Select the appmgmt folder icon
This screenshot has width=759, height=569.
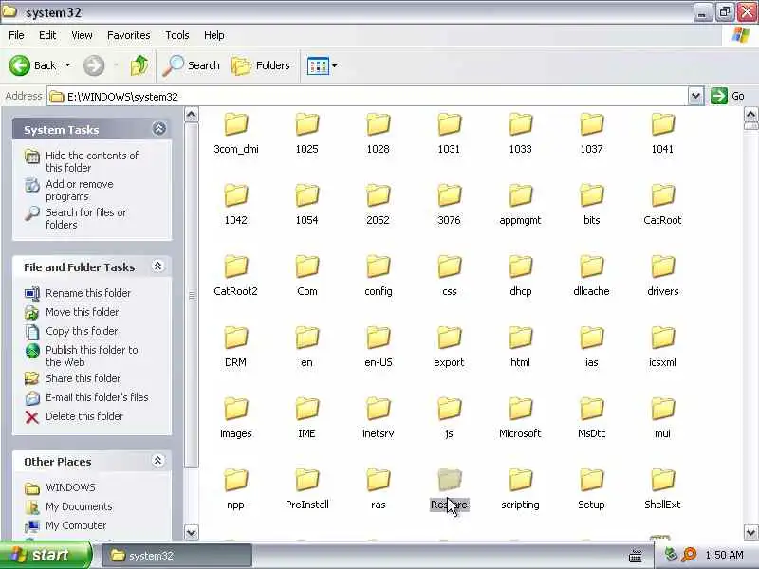pos(521,195)
